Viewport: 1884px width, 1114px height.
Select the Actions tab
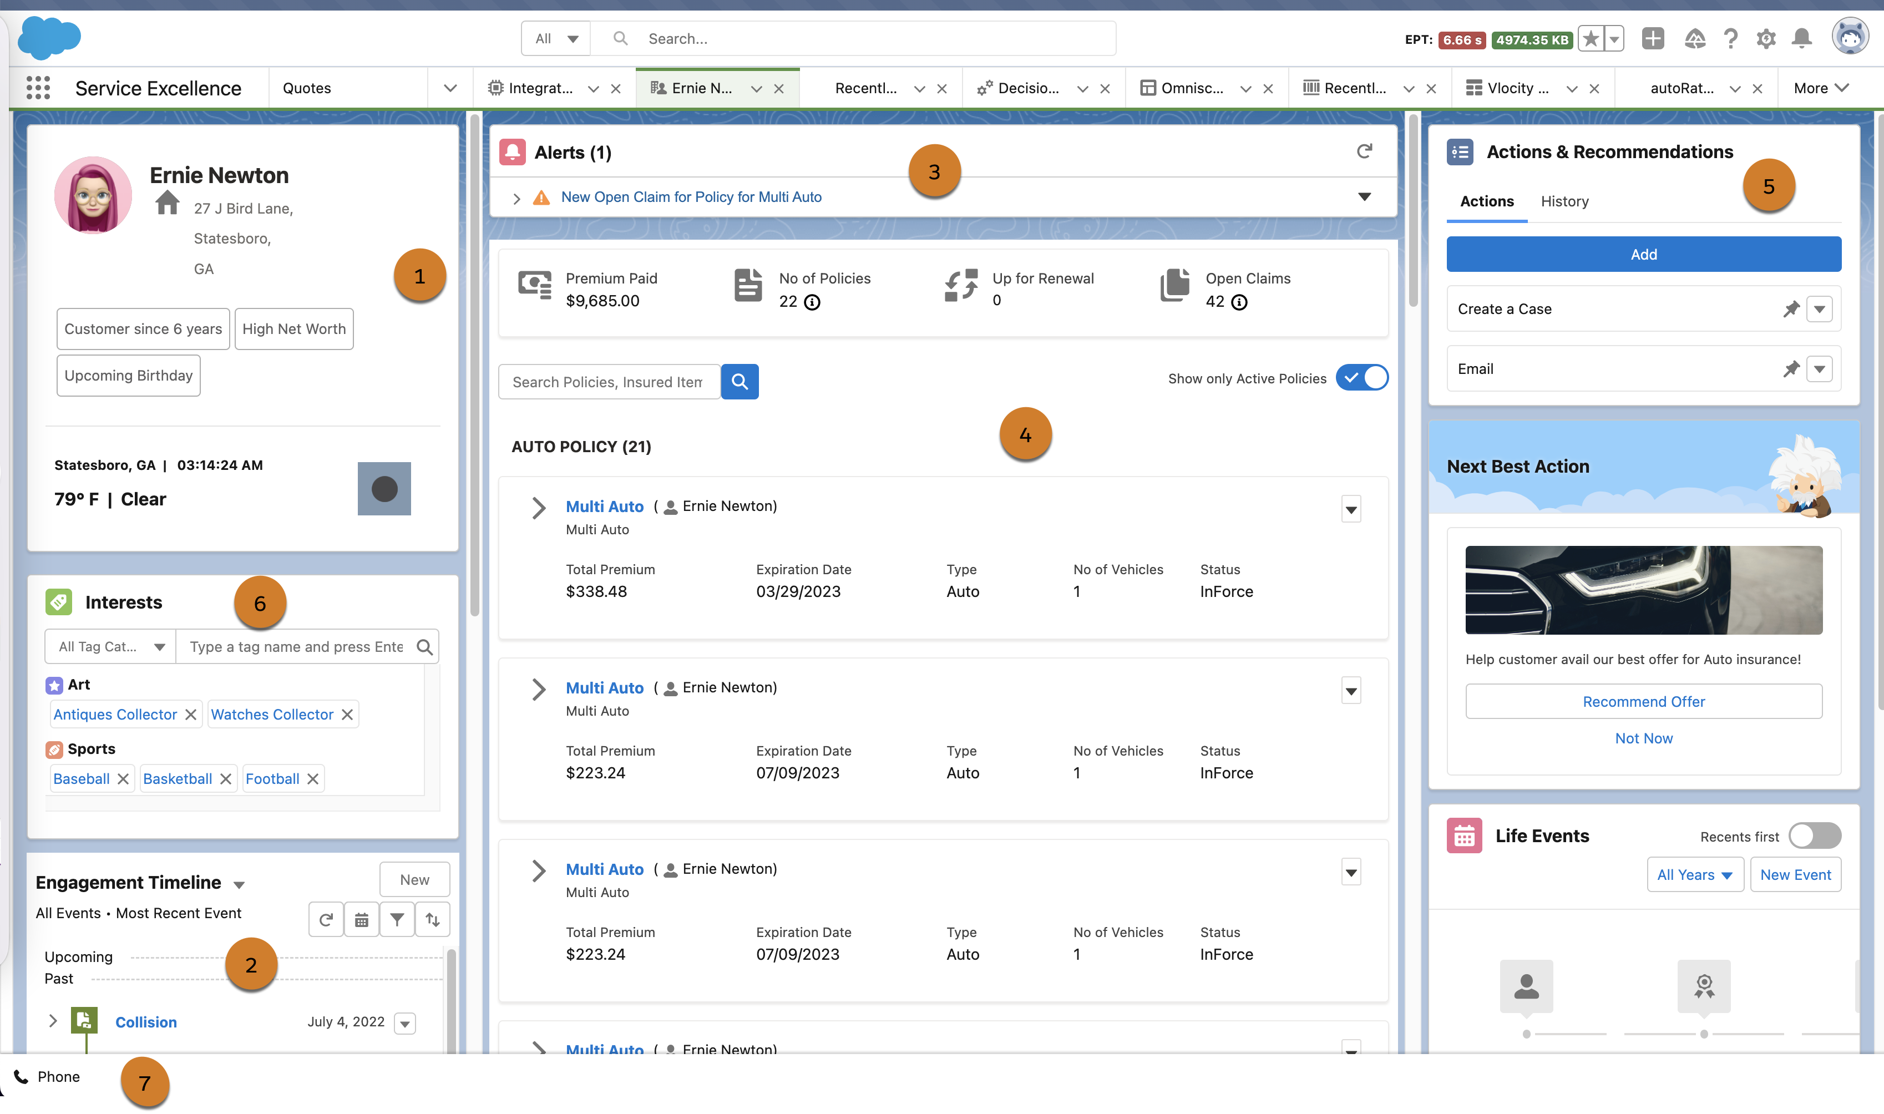click(1486, 201)
